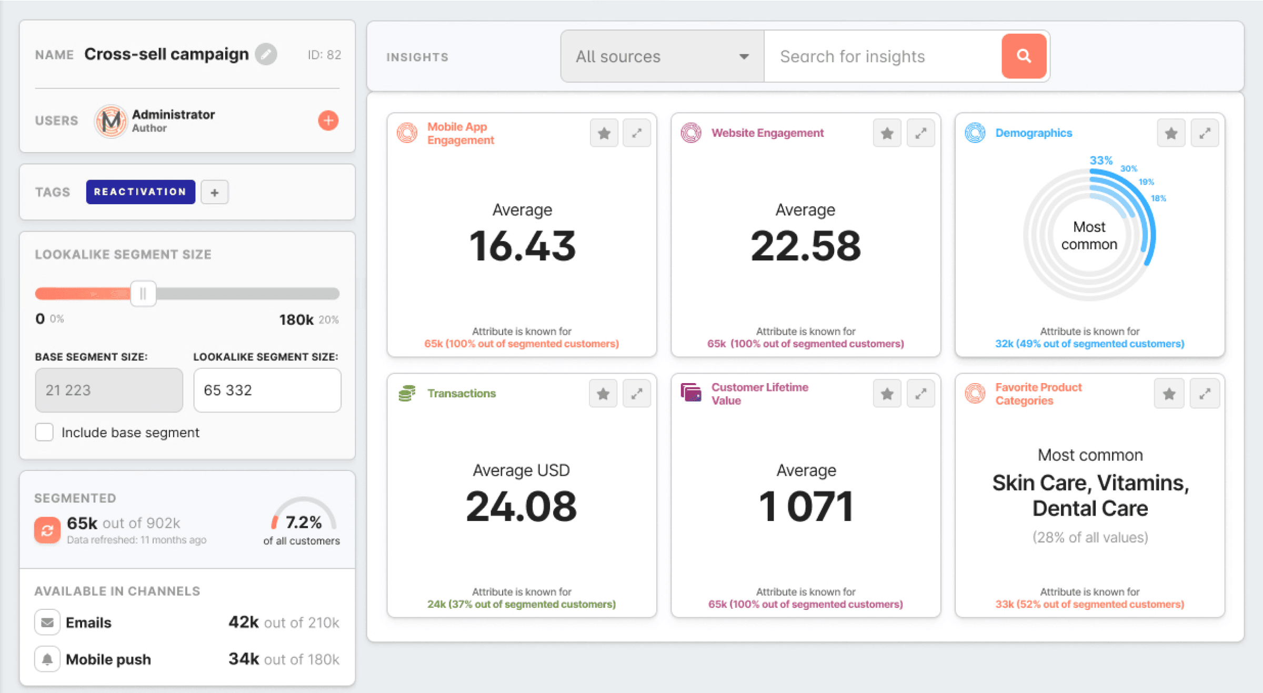Viewport: 1263px width, 693px height.
Task: Open the All sources dropdown
Action: [661, 56]
